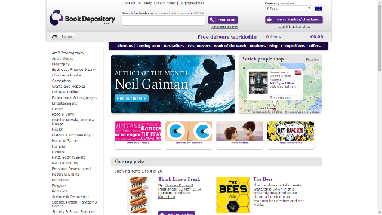This screenshot has width=382, height=215.
Task: Select Children's Books category
Action: [x=66, y=75]
